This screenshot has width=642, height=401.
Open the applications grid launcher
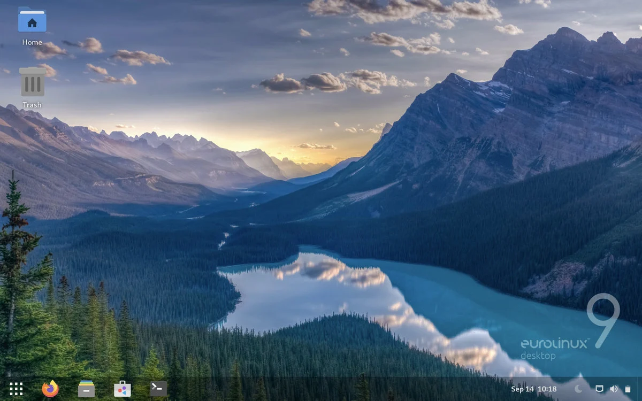[16, 389]
